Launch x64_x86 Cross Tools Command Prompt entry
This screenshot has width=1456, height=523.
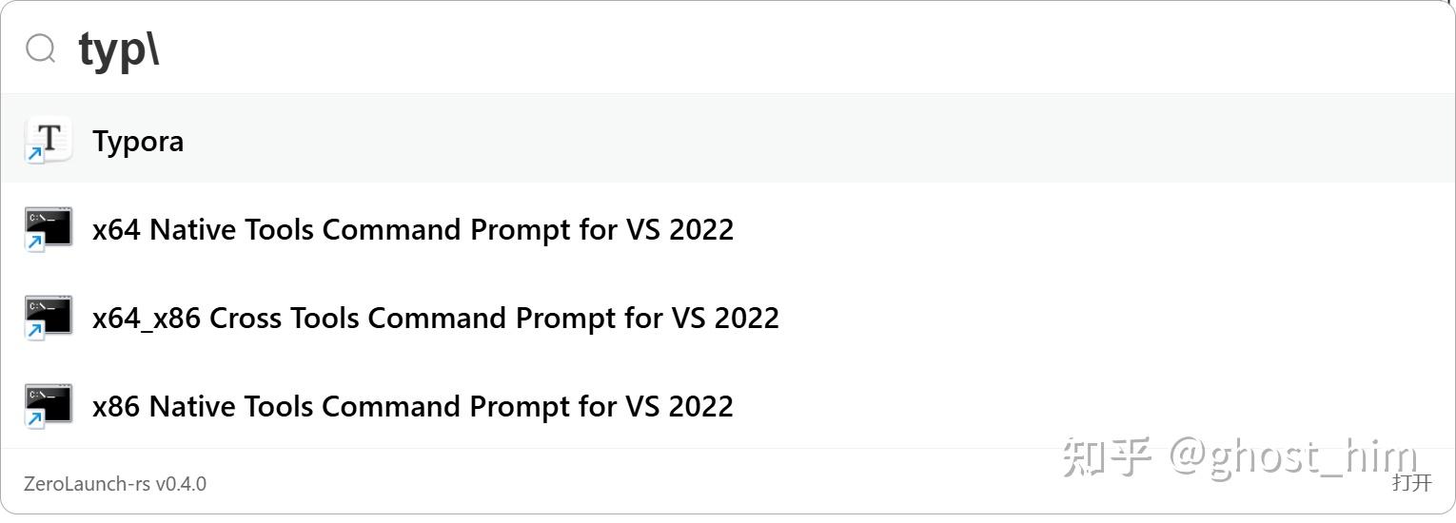tap(435, 319)
